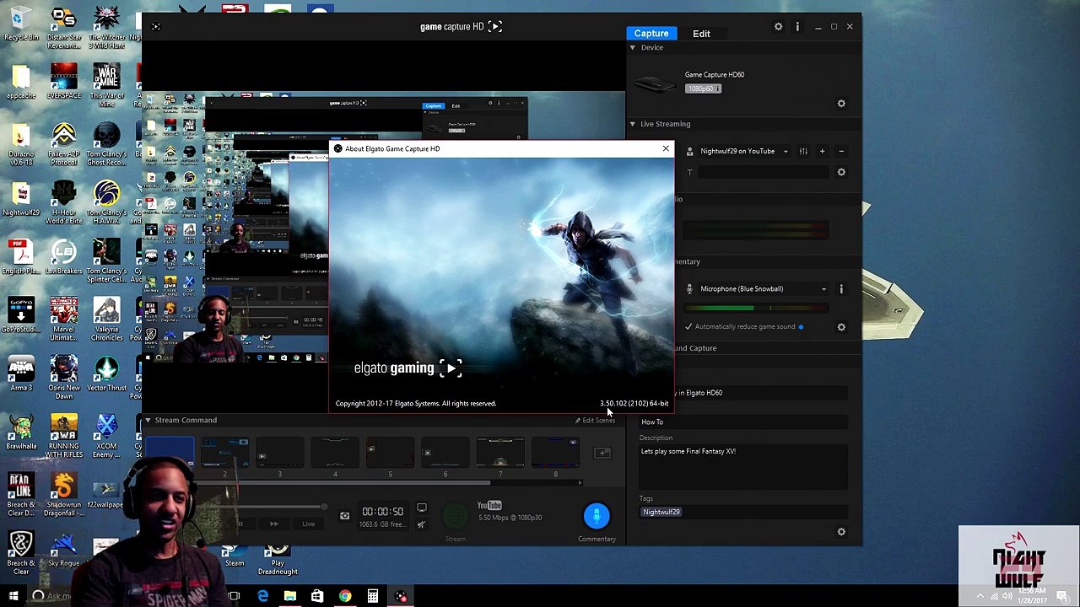The image size is (1080, 607).
Task: Collapse the Device section
Action: (x=632, y=47)
